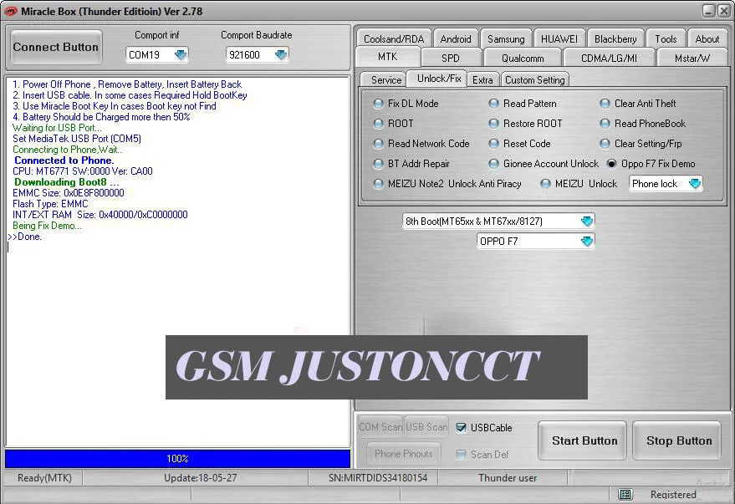735x504 pixels.
Task: Open the About tab
Action: coord(707,39)
